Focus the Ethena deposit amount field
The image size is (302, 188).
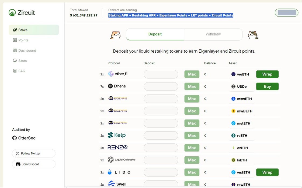161,86
